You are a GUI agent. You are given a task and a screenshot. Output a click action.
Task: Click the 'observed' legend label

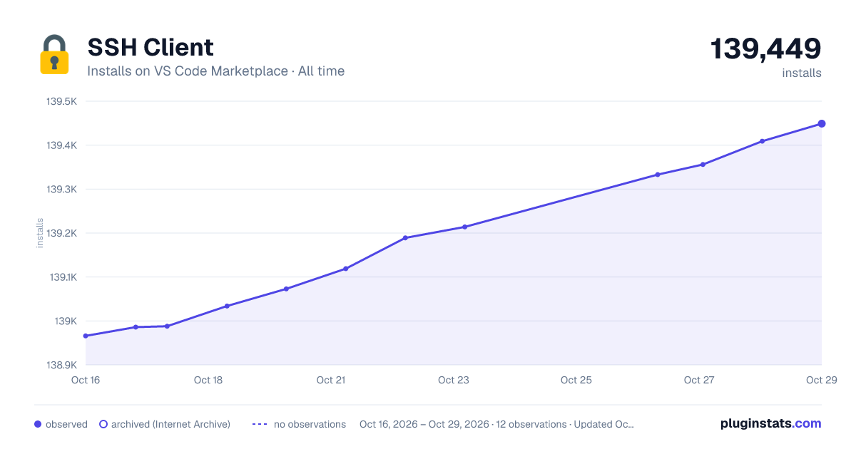pyautogui.click(x=66, y=424)
